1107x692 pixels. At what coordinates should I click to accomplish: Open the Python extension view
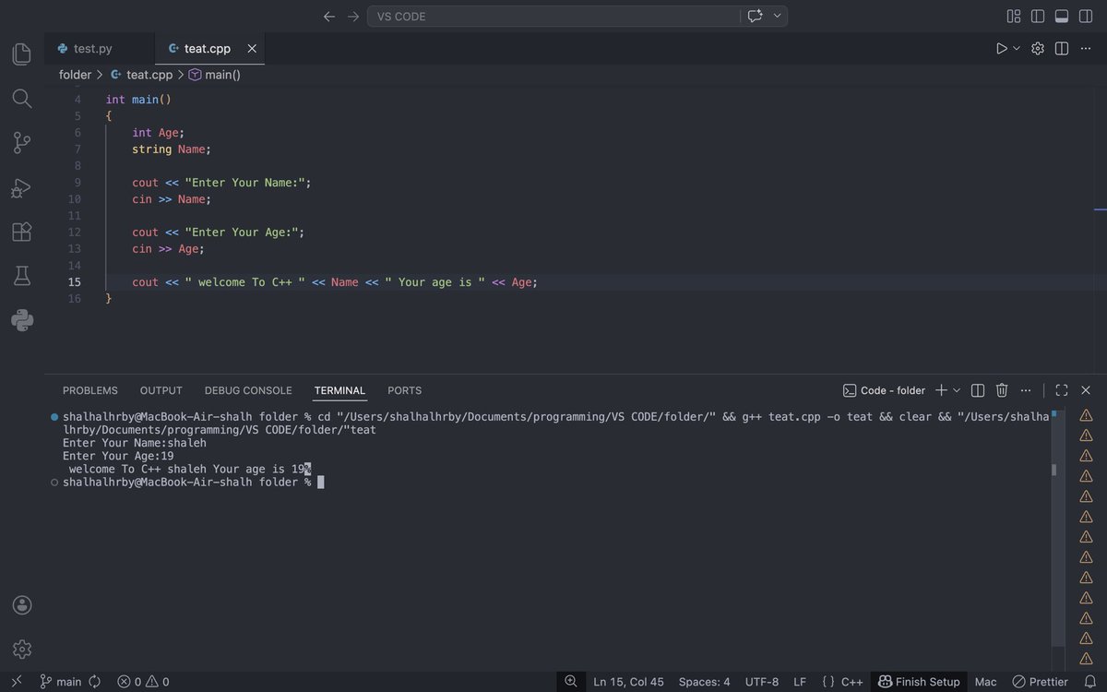coord(22,320)
